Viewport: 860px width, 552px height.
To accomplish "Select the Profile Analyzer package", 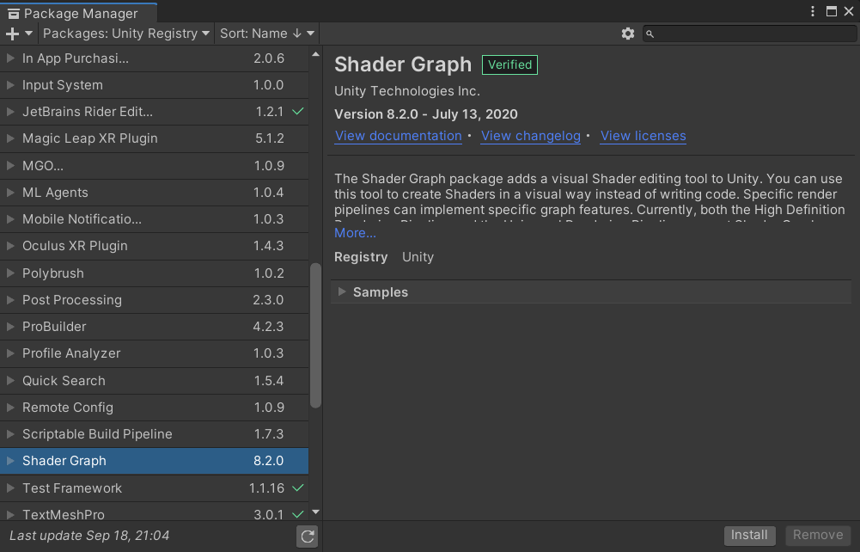I will [x=154, y=353].
